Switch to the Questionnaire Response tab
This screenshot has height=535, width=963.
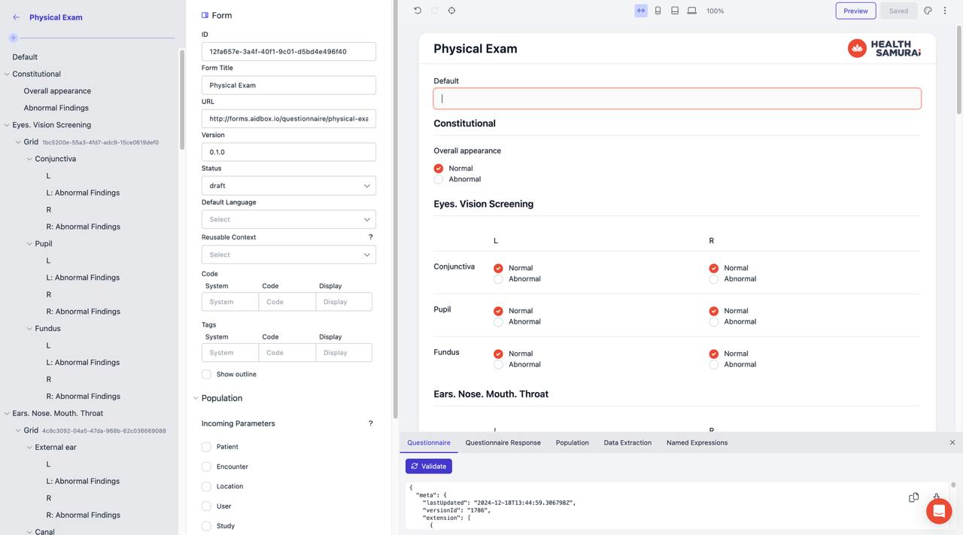(x=503, y=442)
